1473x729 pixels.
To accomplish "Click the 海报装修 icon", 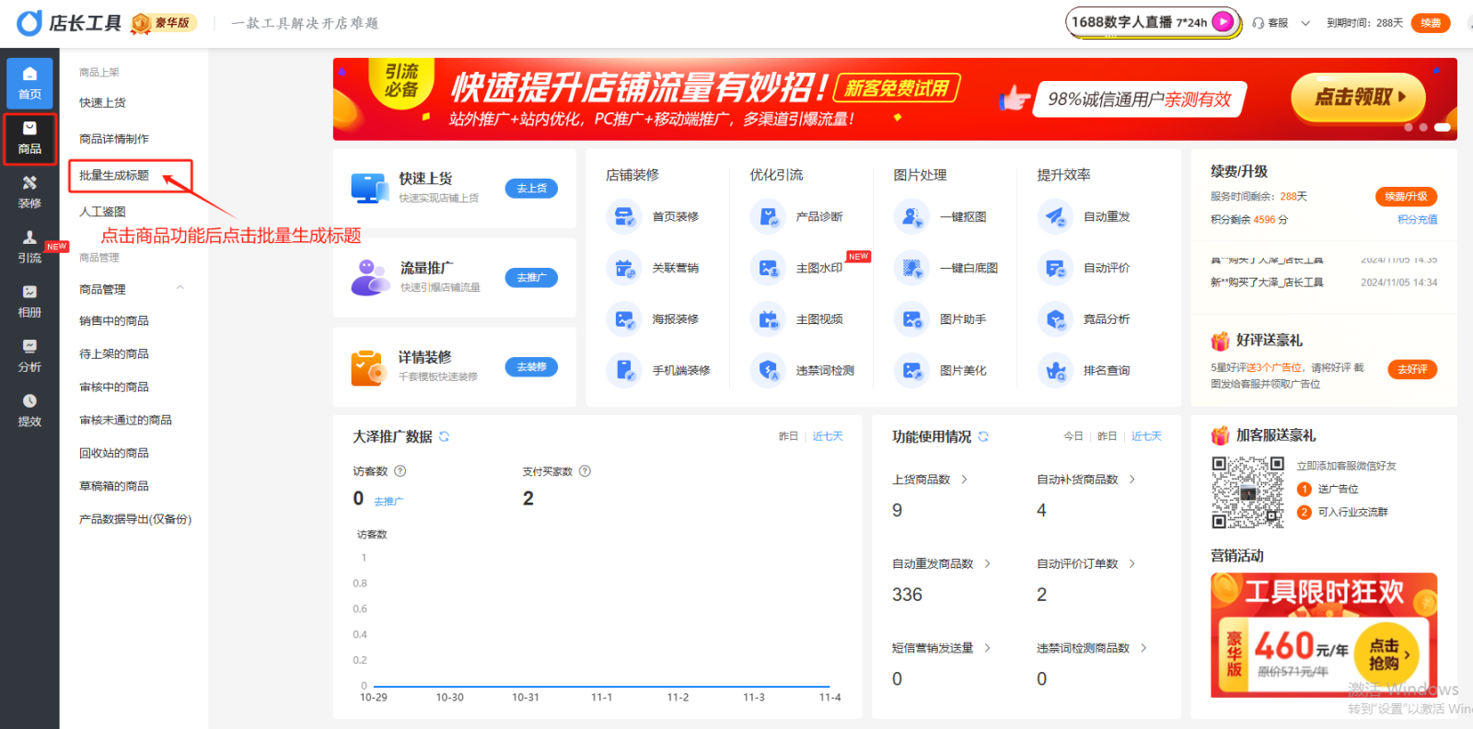I will pos(624,319).
